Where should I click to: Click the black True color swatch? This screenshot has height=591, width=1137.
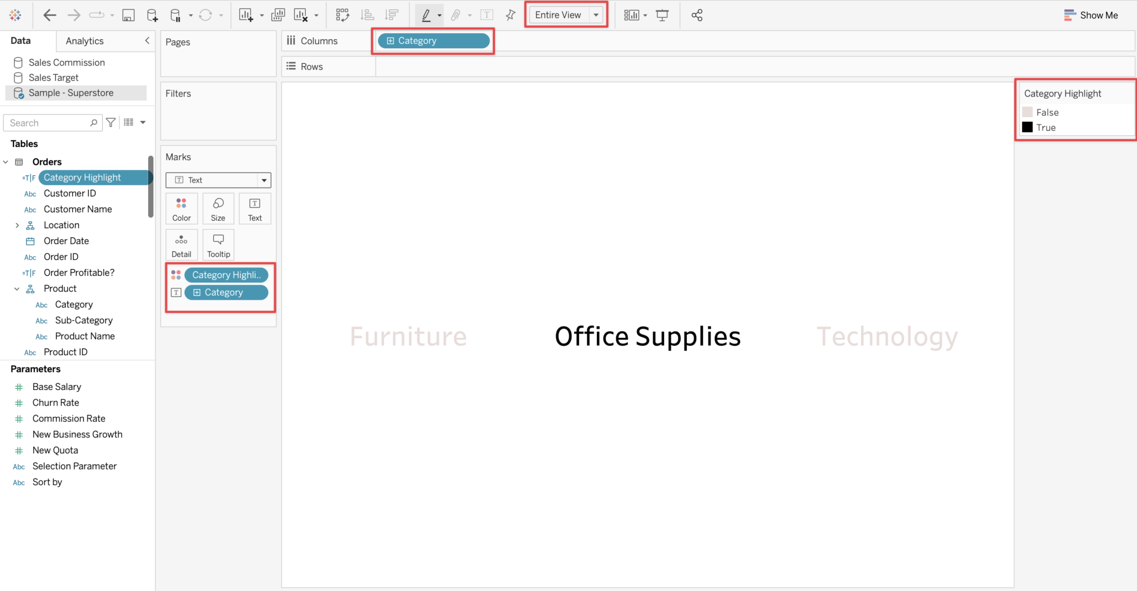click(1028, 127)
